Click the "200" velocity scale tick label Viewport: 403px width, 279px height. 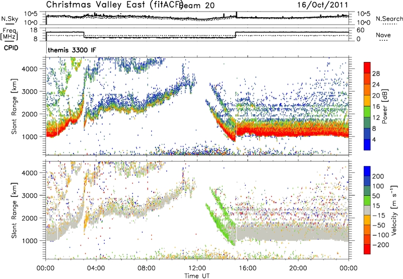tap(378, 176)
